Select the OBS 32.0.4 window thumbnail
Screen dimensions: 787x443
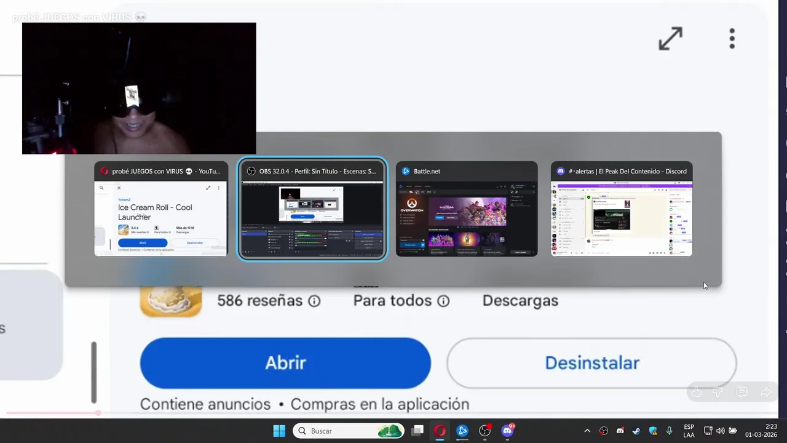tap(312, 209)
